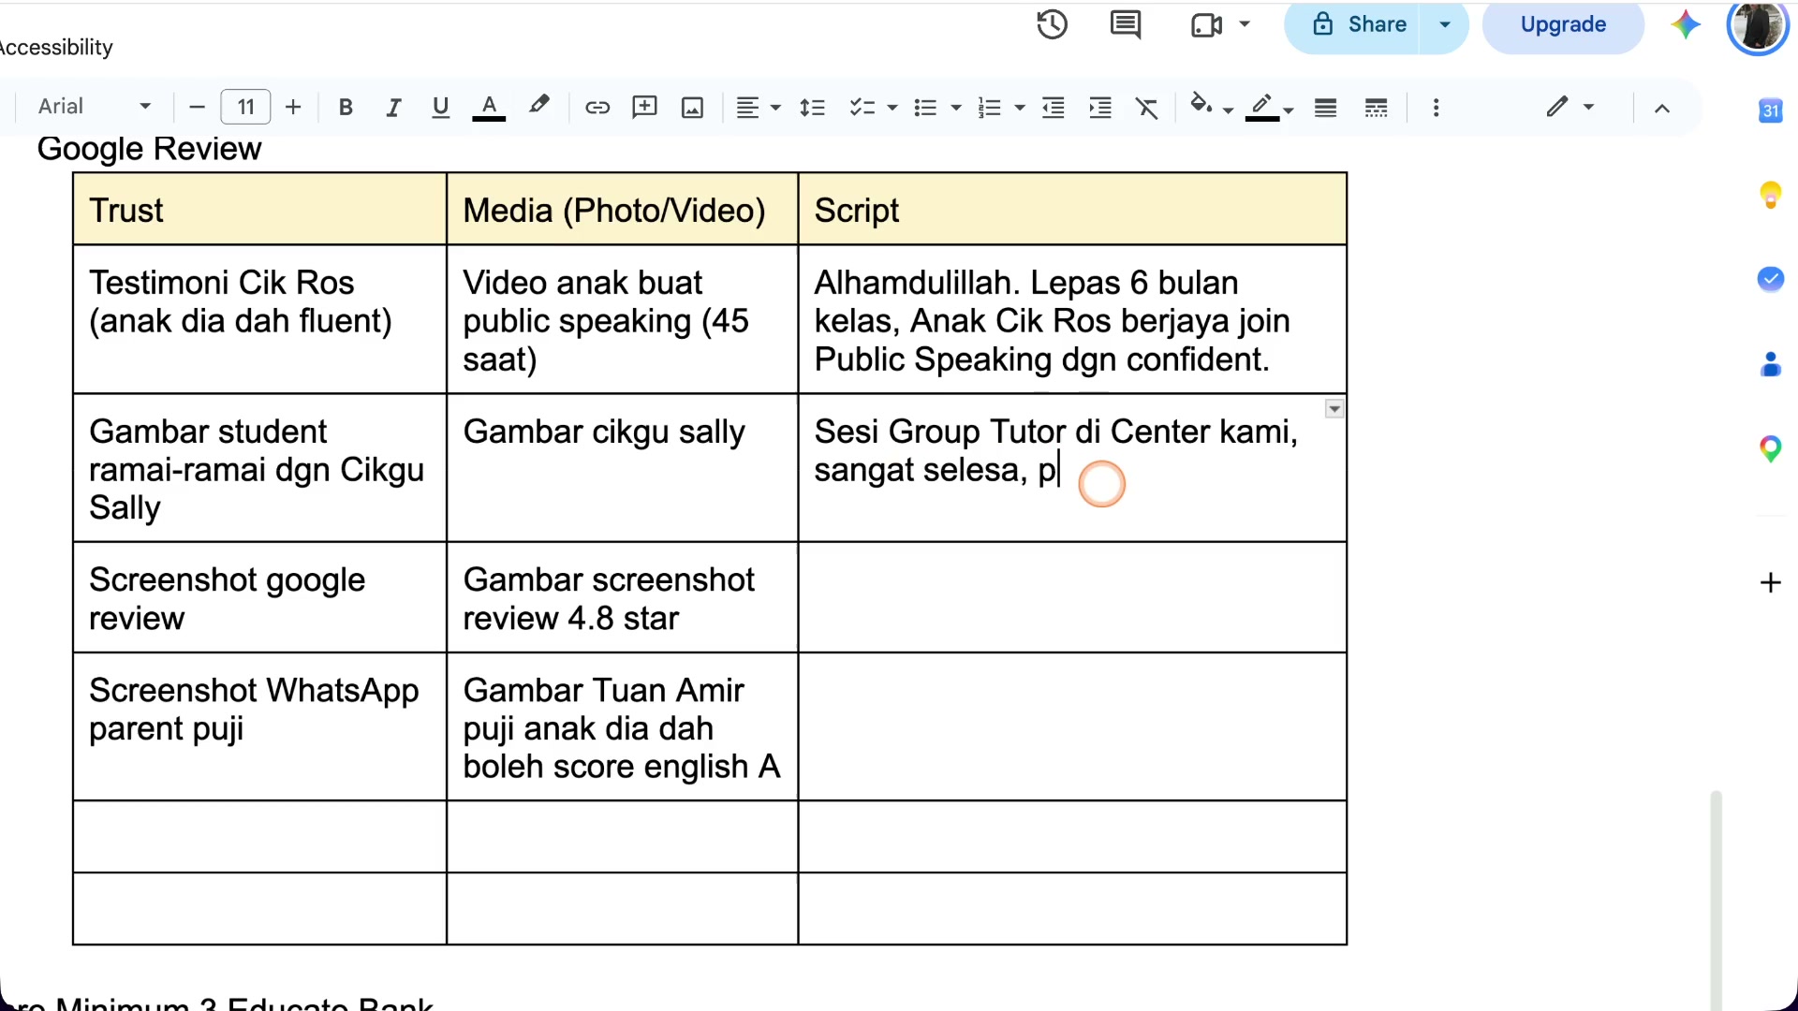
Task: Insert an image from toolbar
Action: tap(692, 108)
